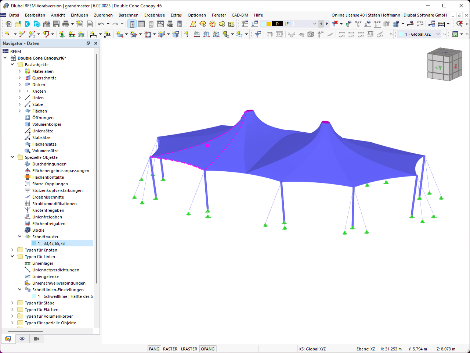
Task: Click the filter funnel icon
Action: point(258,34)
